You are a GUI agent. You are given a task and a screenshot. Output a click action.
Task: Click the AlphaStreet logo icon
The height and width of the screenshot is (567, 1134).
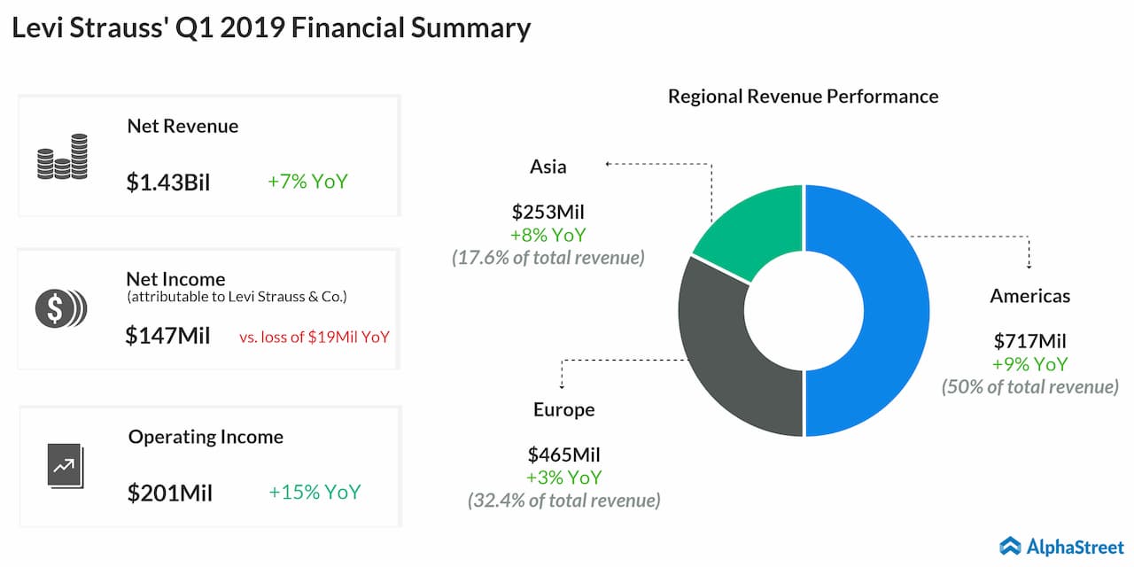click(x=1010, y=546)
